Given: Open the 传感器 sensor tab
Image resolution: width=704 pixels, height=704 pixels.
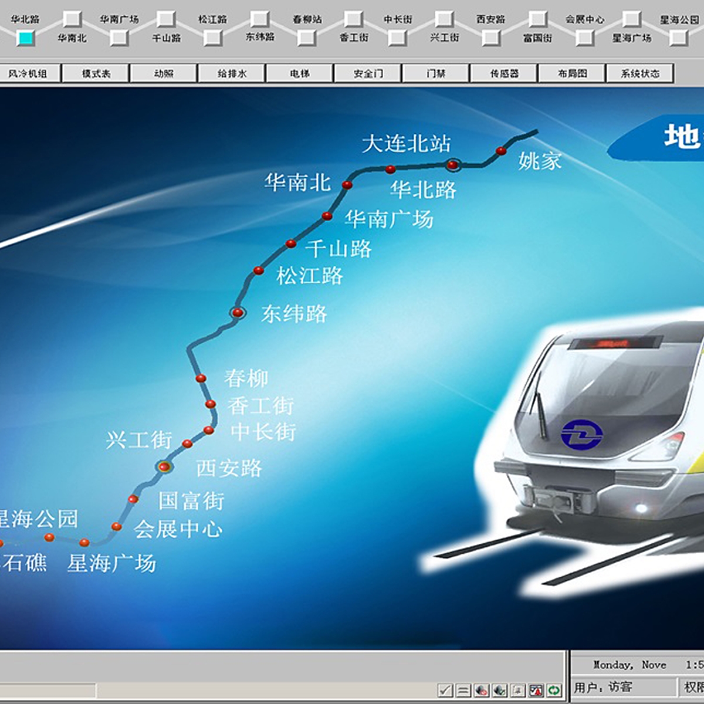Looking at the screenshot, I should [504, 73].
